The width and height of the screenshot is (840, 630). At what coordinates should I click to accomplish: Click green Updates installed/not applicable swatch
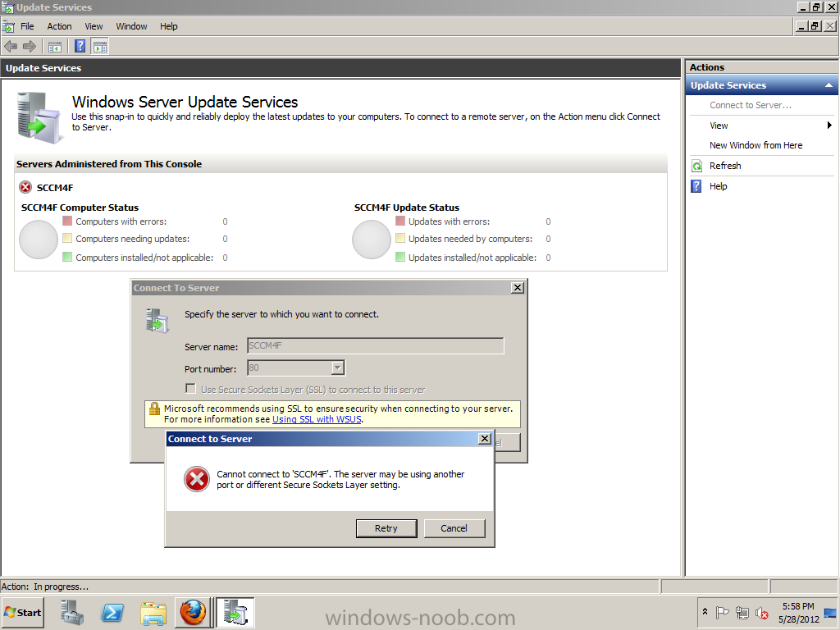(x=400, y=257)
